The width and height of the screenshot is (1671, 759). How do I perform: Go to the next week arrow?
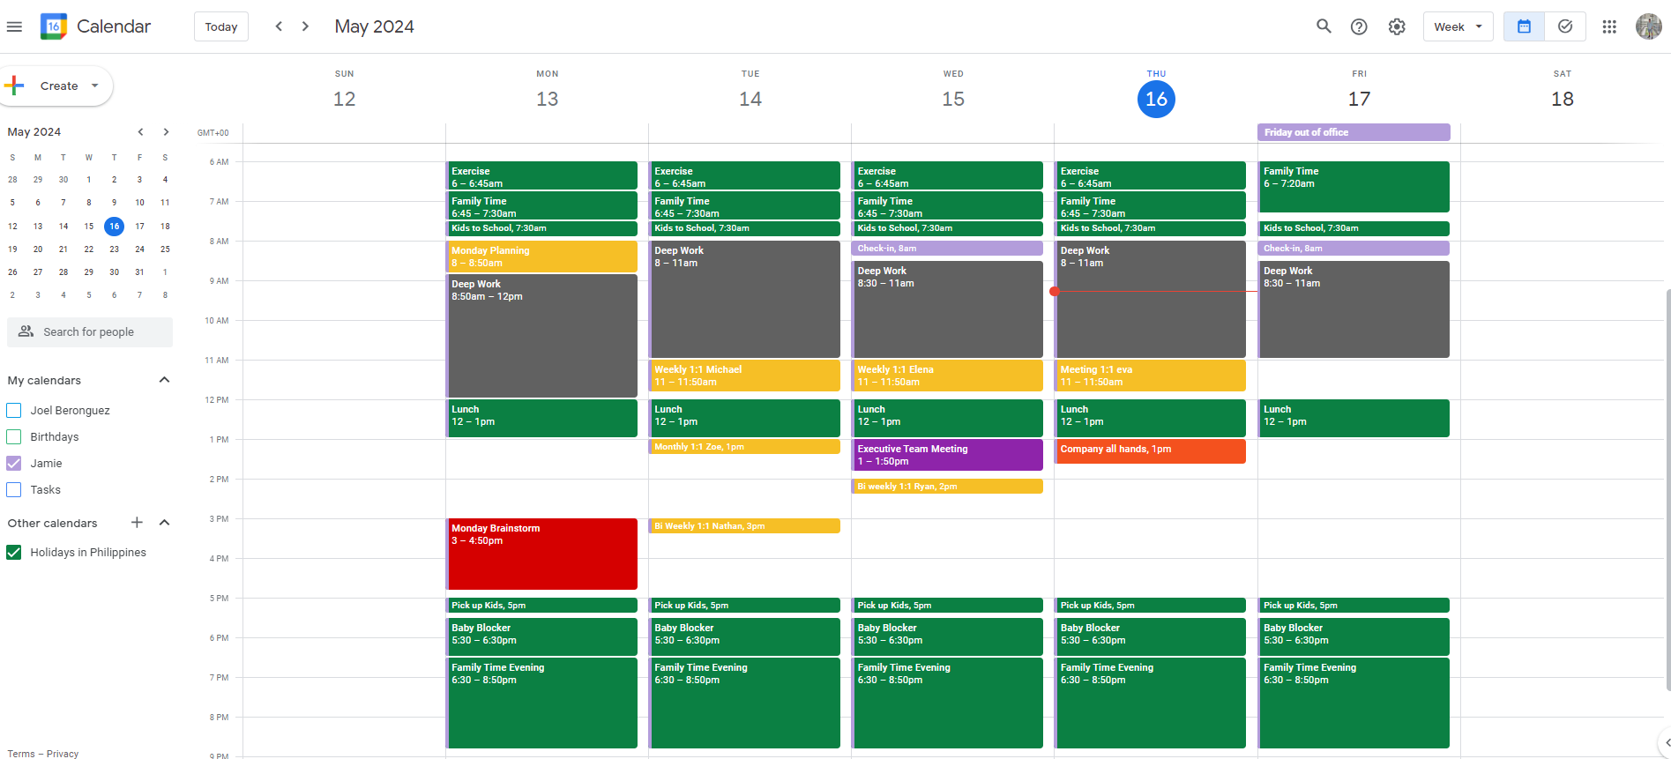pos(305,26)
